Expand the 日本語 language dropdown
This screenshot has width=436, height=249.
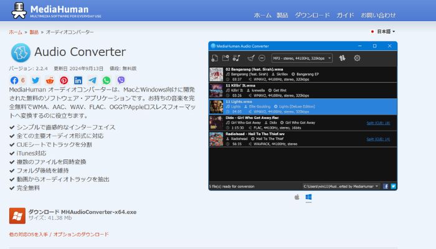coord(383,31)
